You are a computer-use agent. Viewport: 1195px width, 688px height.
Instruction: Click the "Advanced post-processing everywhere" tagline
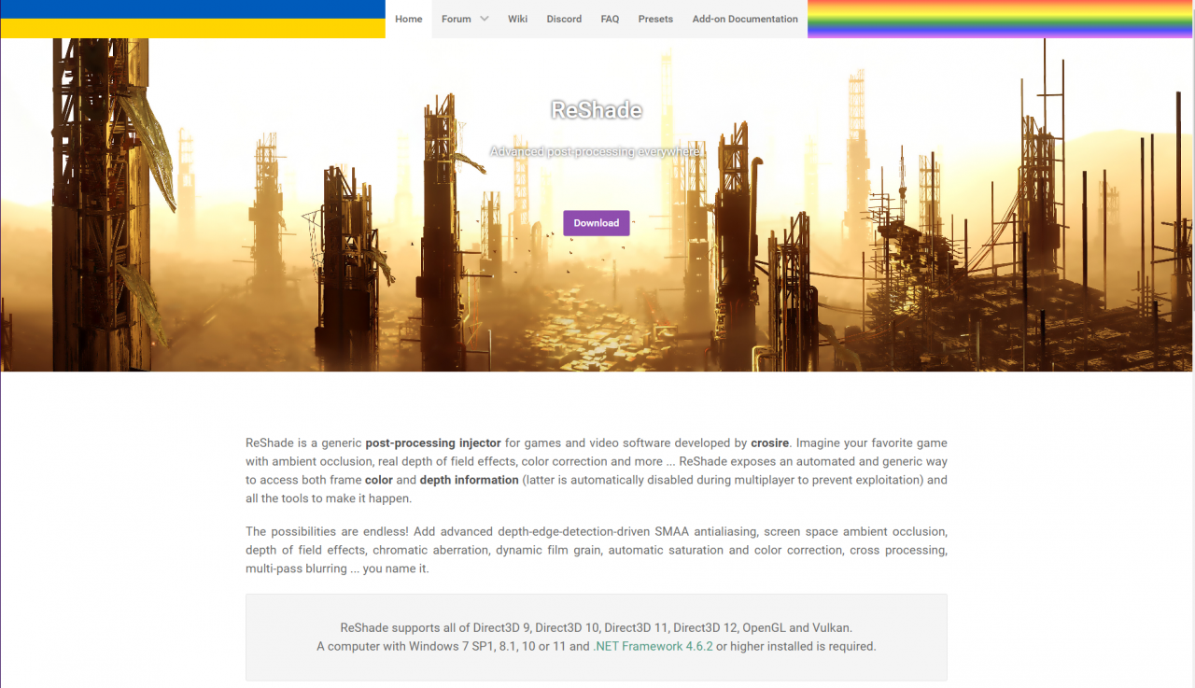point(596,151)
